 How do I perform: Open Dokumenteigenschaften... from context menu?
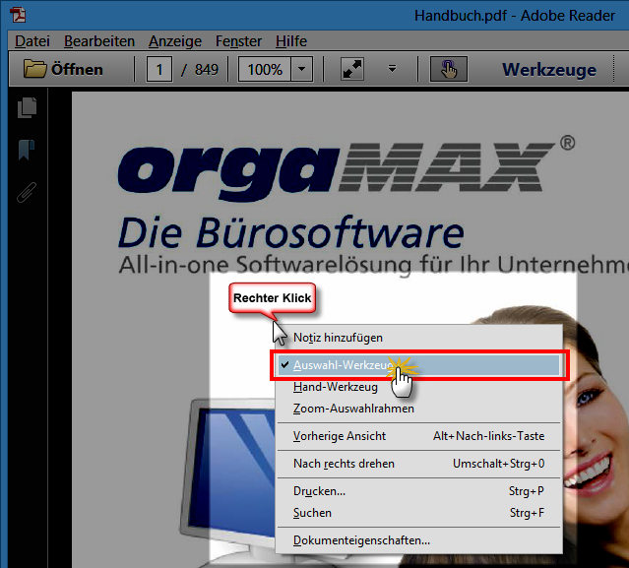(x=418, y=540)
